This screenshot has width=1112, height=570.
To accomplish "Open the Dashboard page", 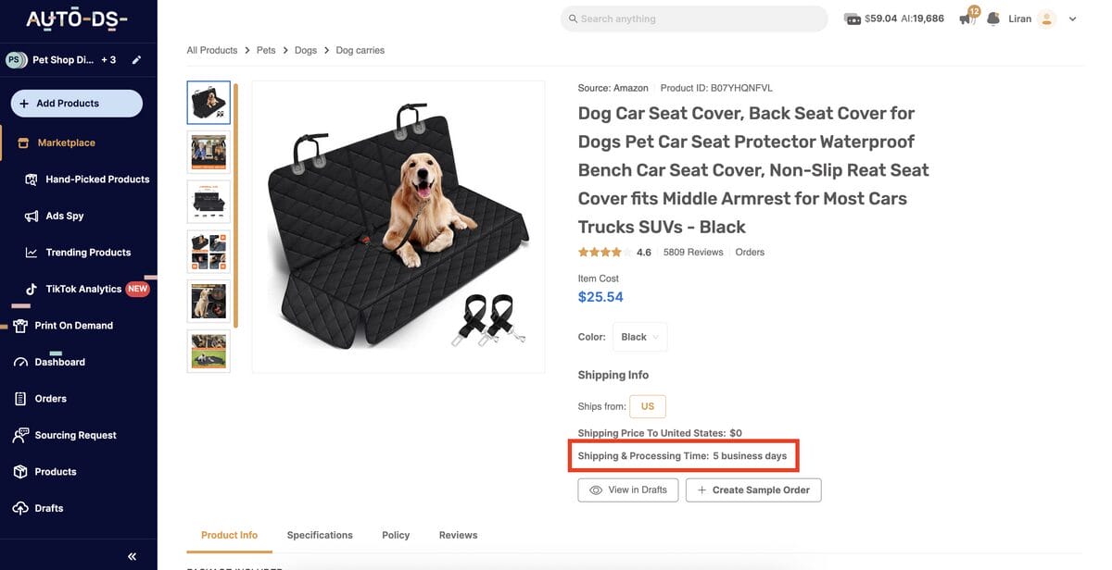I will [59, 362].
